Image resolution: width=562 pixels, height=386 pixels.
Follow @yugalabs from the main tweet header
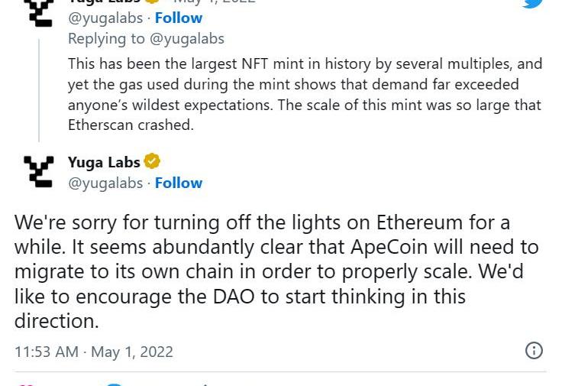[x=179, y=183]
